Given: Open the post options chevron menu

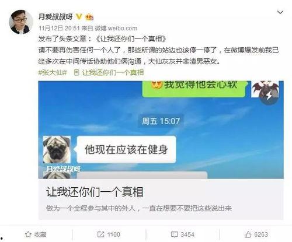Looking at the screenshot, I should 280,12.
